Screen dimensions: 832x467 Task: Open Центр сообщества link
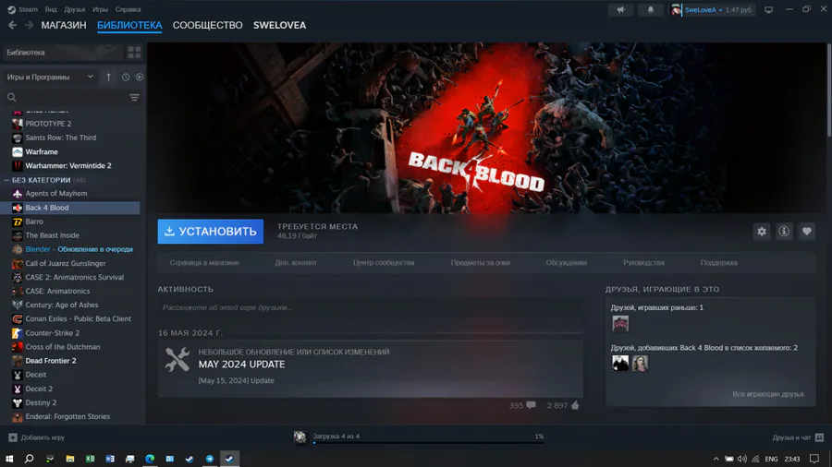point(384,263)
